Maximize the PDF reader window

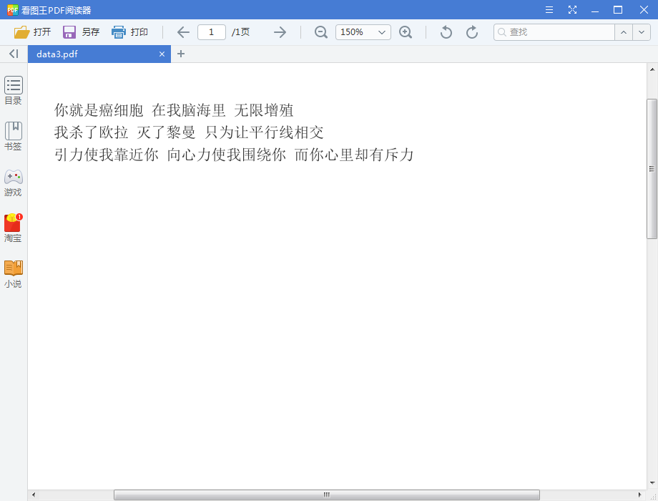(618, 9)
